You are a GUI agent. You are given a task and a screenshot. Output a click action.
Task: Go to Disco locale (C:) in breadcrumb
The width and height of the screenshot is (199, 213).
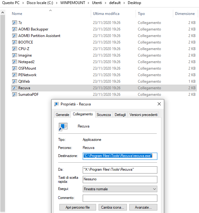40,3
